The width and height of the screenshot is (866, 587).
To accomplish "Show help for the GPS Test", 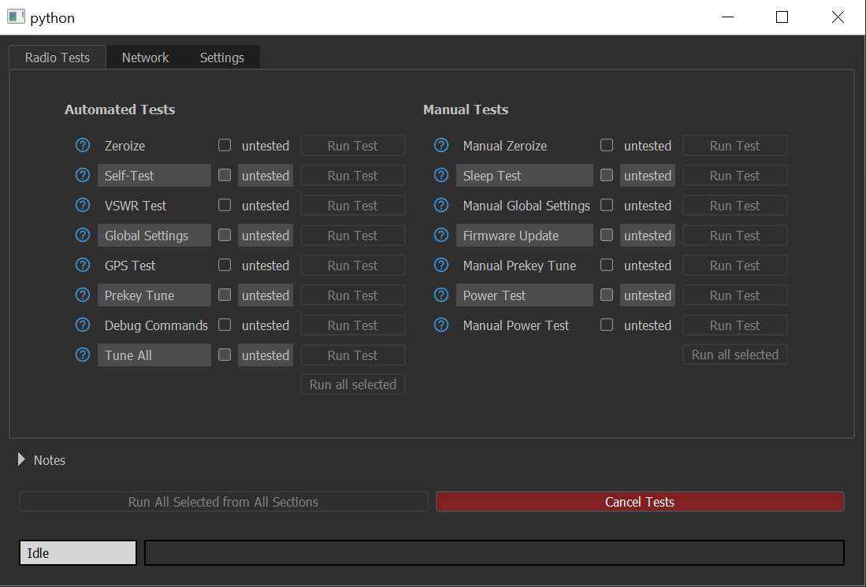I will [83, 266].
